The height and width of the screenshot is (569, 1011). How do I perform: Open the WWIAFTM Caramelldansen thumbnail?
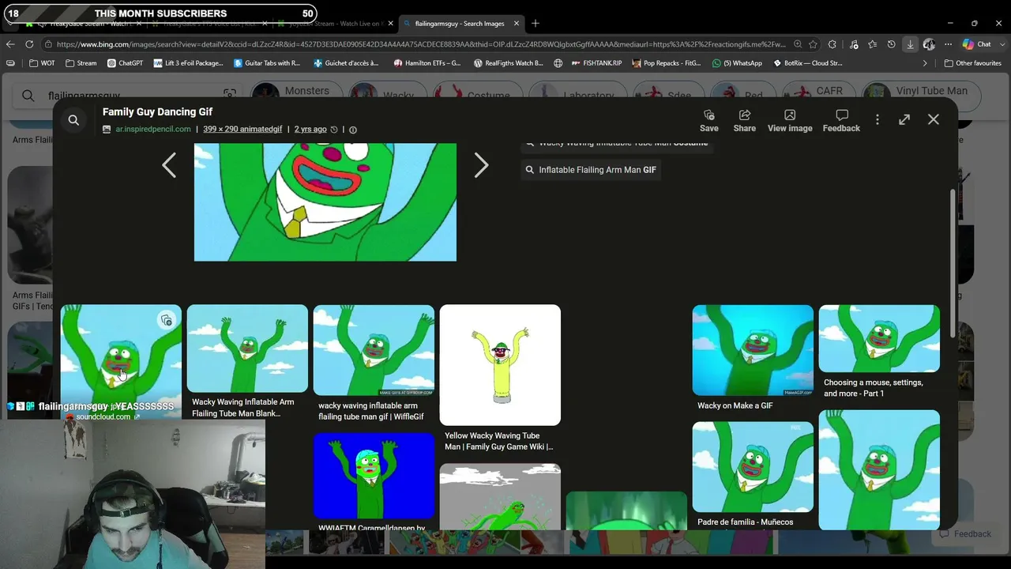click(374, 476)
